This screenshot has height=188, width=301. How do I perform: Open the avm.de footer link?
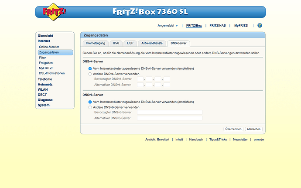(259, 140)
